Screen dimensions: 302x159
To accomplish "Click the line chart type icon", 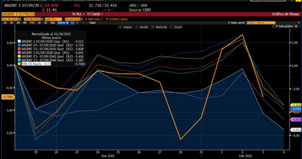I will pyautogui.click(x=72, y=23).
